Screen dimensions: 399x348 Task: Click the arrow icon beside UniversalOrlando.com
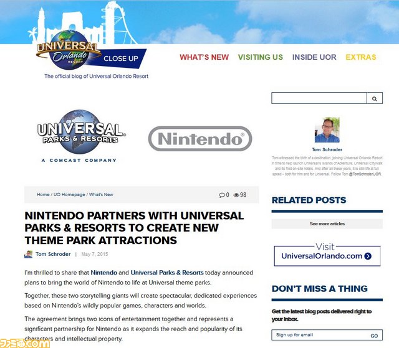click(x=368, y=256)
